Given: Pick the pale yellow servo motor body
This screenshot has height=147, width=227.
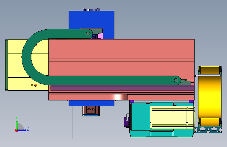Looking at the screenshot, I should click(172, 117).
